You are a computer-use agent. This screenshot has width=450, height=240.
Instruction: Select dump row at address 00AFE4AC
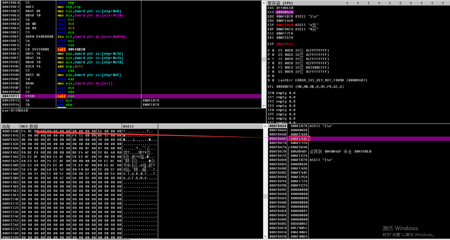click(x=131, y=174)
